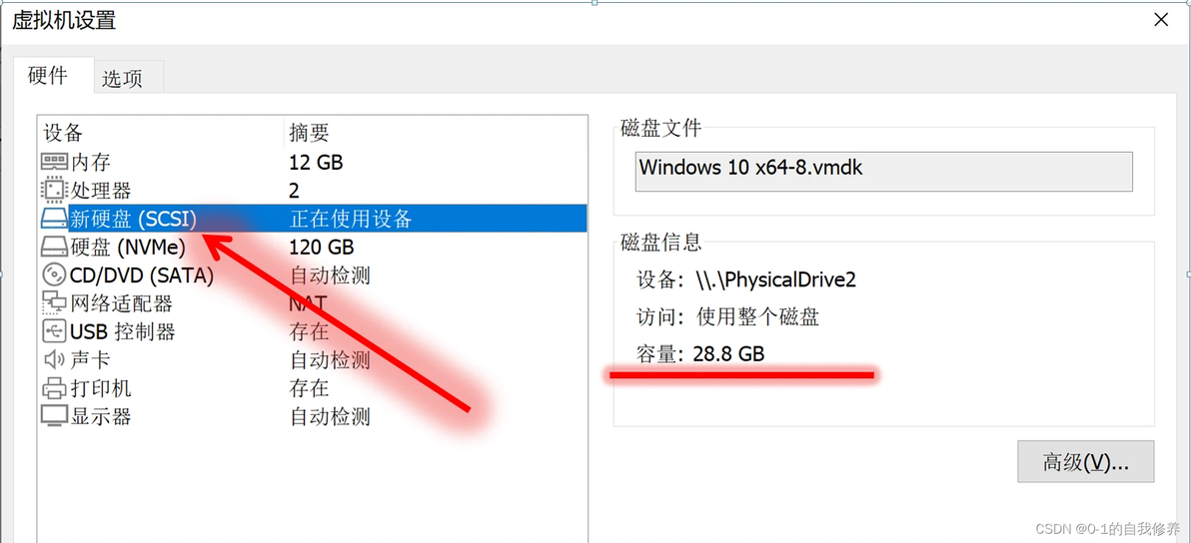The height and width of the screenshot is (543, 1191).
Task: Select the NVMe hard disk icon
Action: (54, 248)
